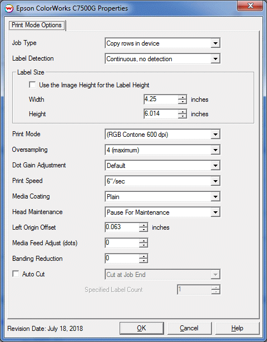
Task: Click the Wasatch app icon in title bar
Action: click(9, 8)
